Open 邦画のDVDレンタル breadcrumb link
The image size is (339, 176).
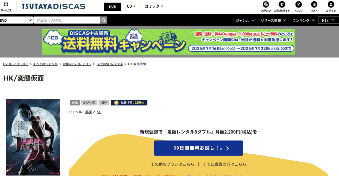77,64
